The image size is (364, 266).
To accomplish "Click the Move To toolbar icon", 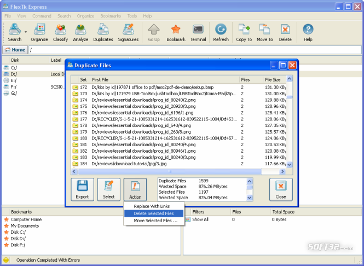I will click(264, 32).
